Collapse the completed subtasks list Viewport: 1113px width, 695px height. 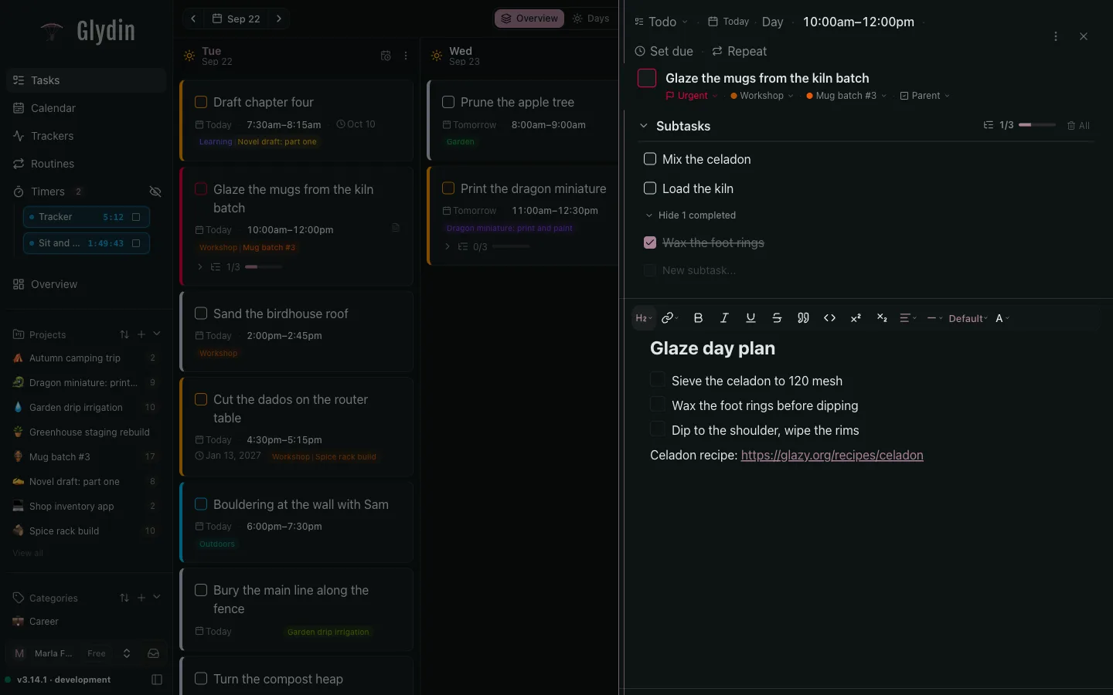coord(691,215)
